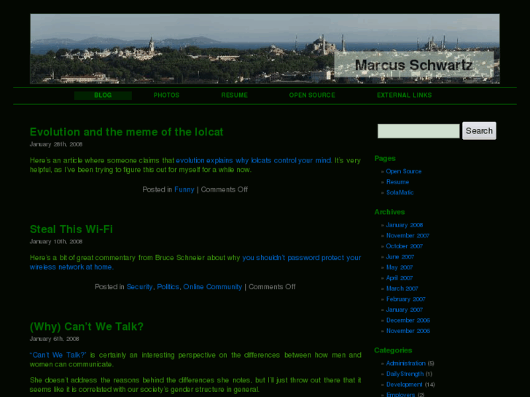Open the Steal This Wi-Fi post title
Image resolution: width=530 pixels, height=397 pixels.
pos(71,229)
